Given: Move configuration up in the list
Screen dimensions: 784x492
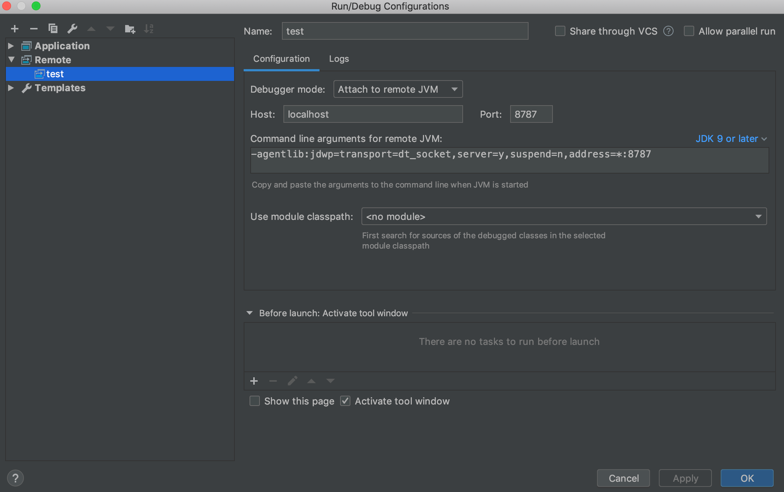Looking at the screenshot, I should tap(91, 29).
